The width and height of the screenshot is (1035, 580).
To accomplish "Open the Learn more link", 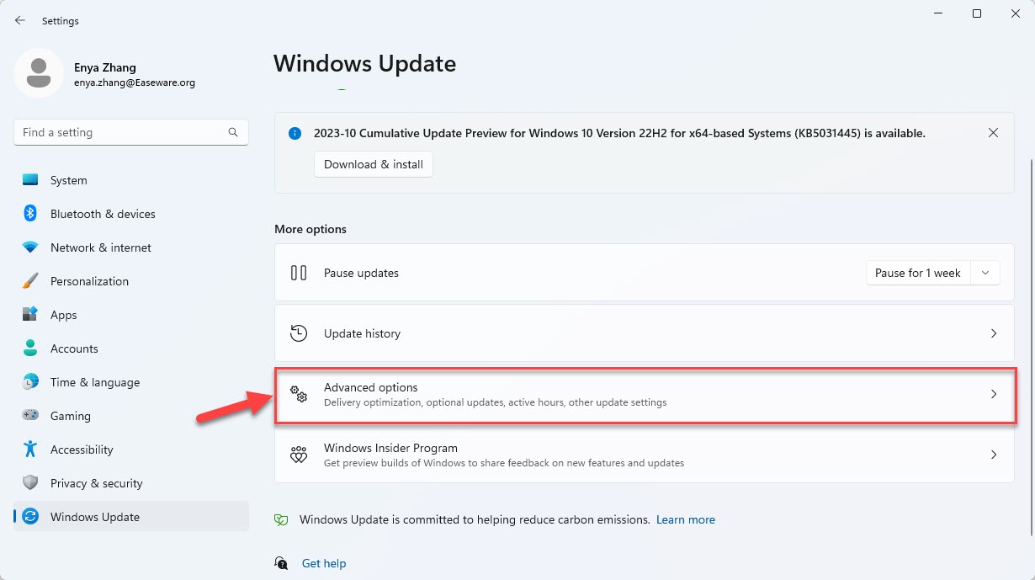I will tap(685, 519).
